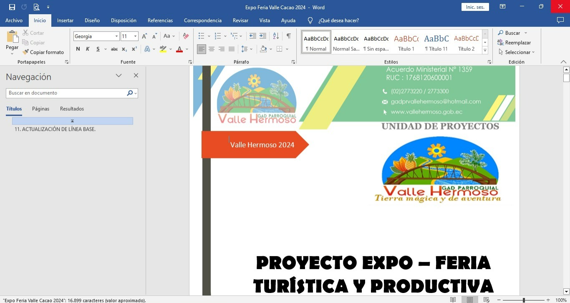
Task: Toggle show paragraph marks (¶)
Action: pos(288,36)
